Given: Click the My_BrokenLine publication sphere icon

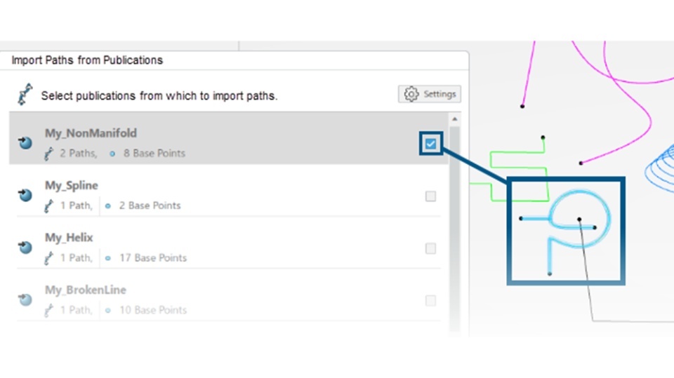Looking at the screenshot, I should tap(25, 299).
